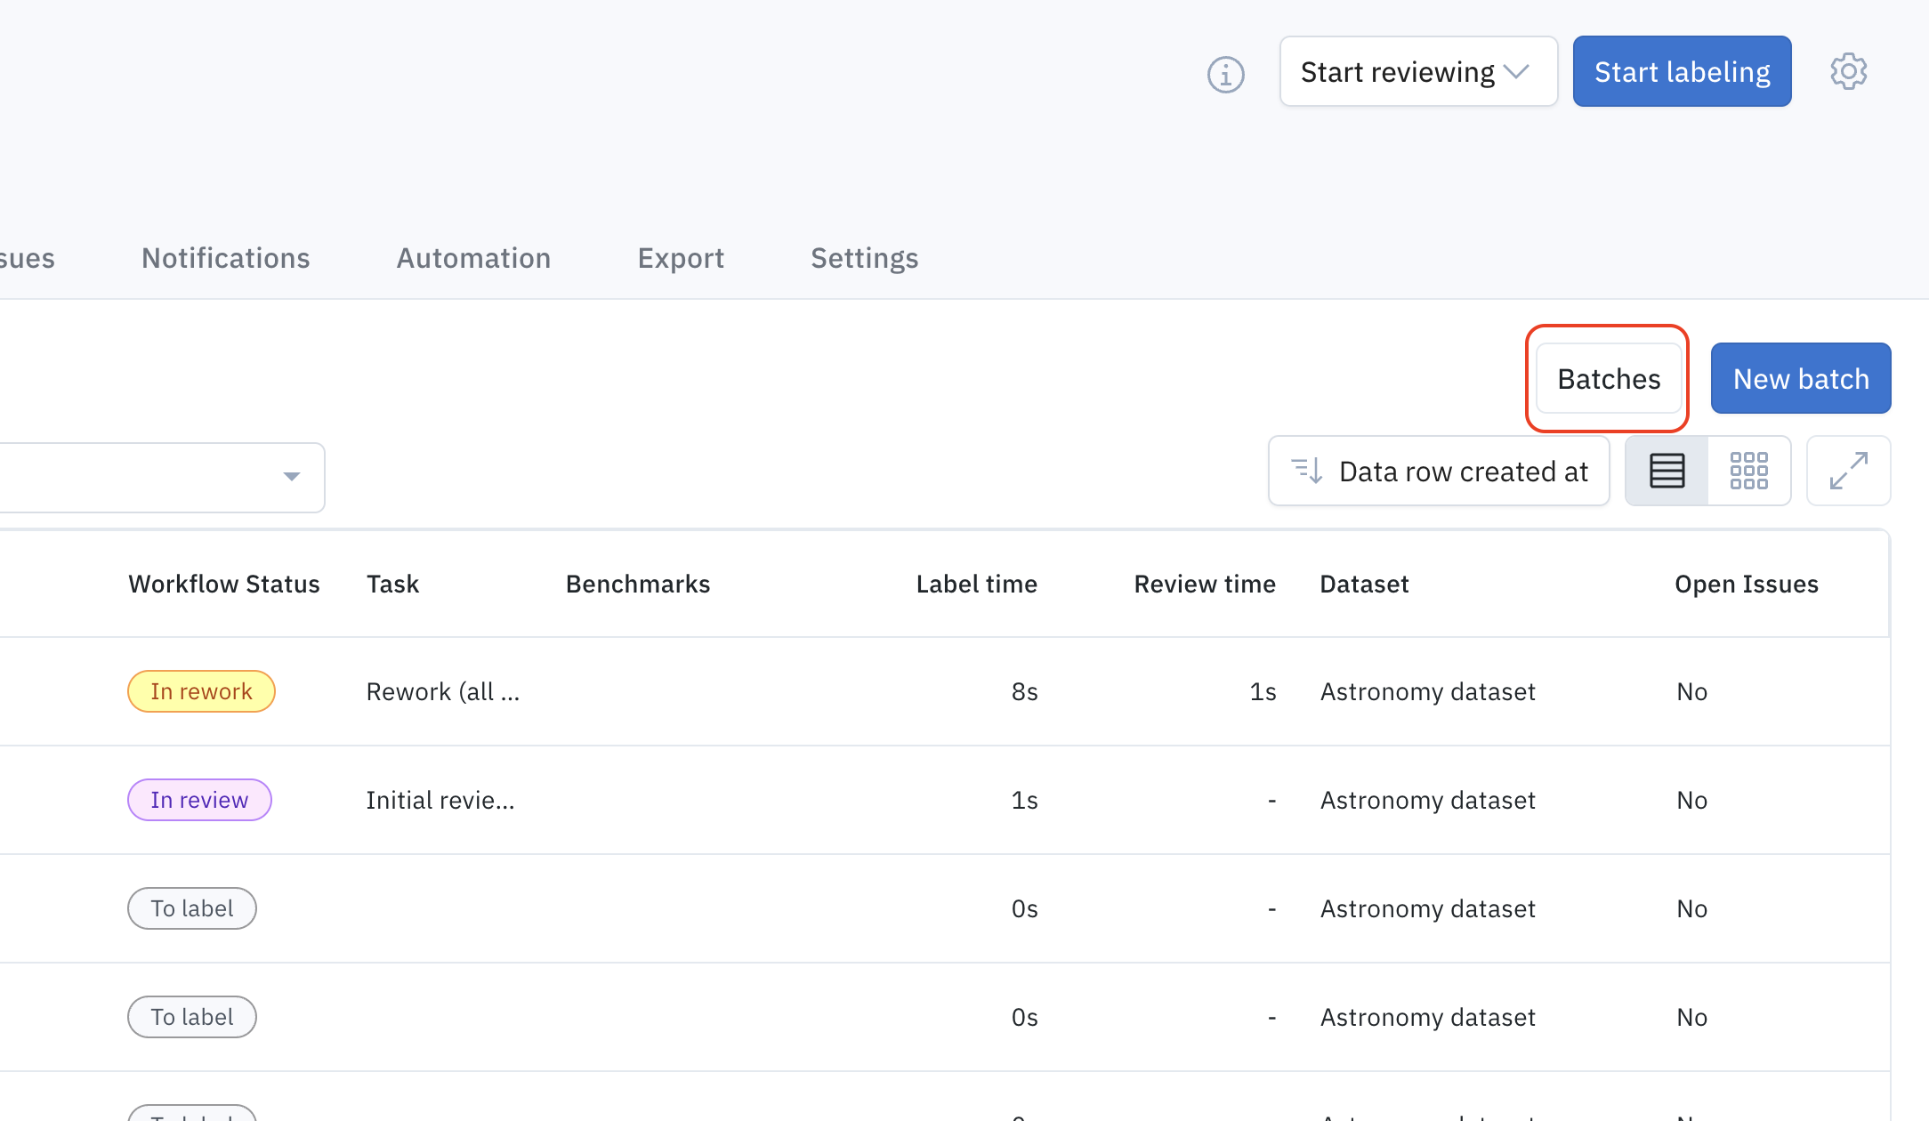
Task: Open Data row created at sort menu
Action: (x=1463, y=472)
